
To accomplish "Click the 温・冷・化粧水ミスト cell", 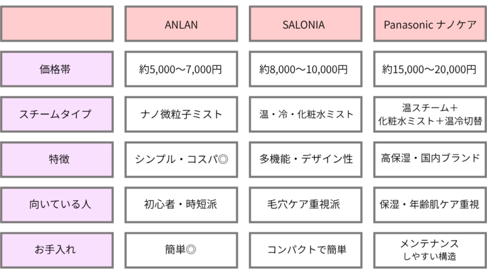I will pos(304,114).
